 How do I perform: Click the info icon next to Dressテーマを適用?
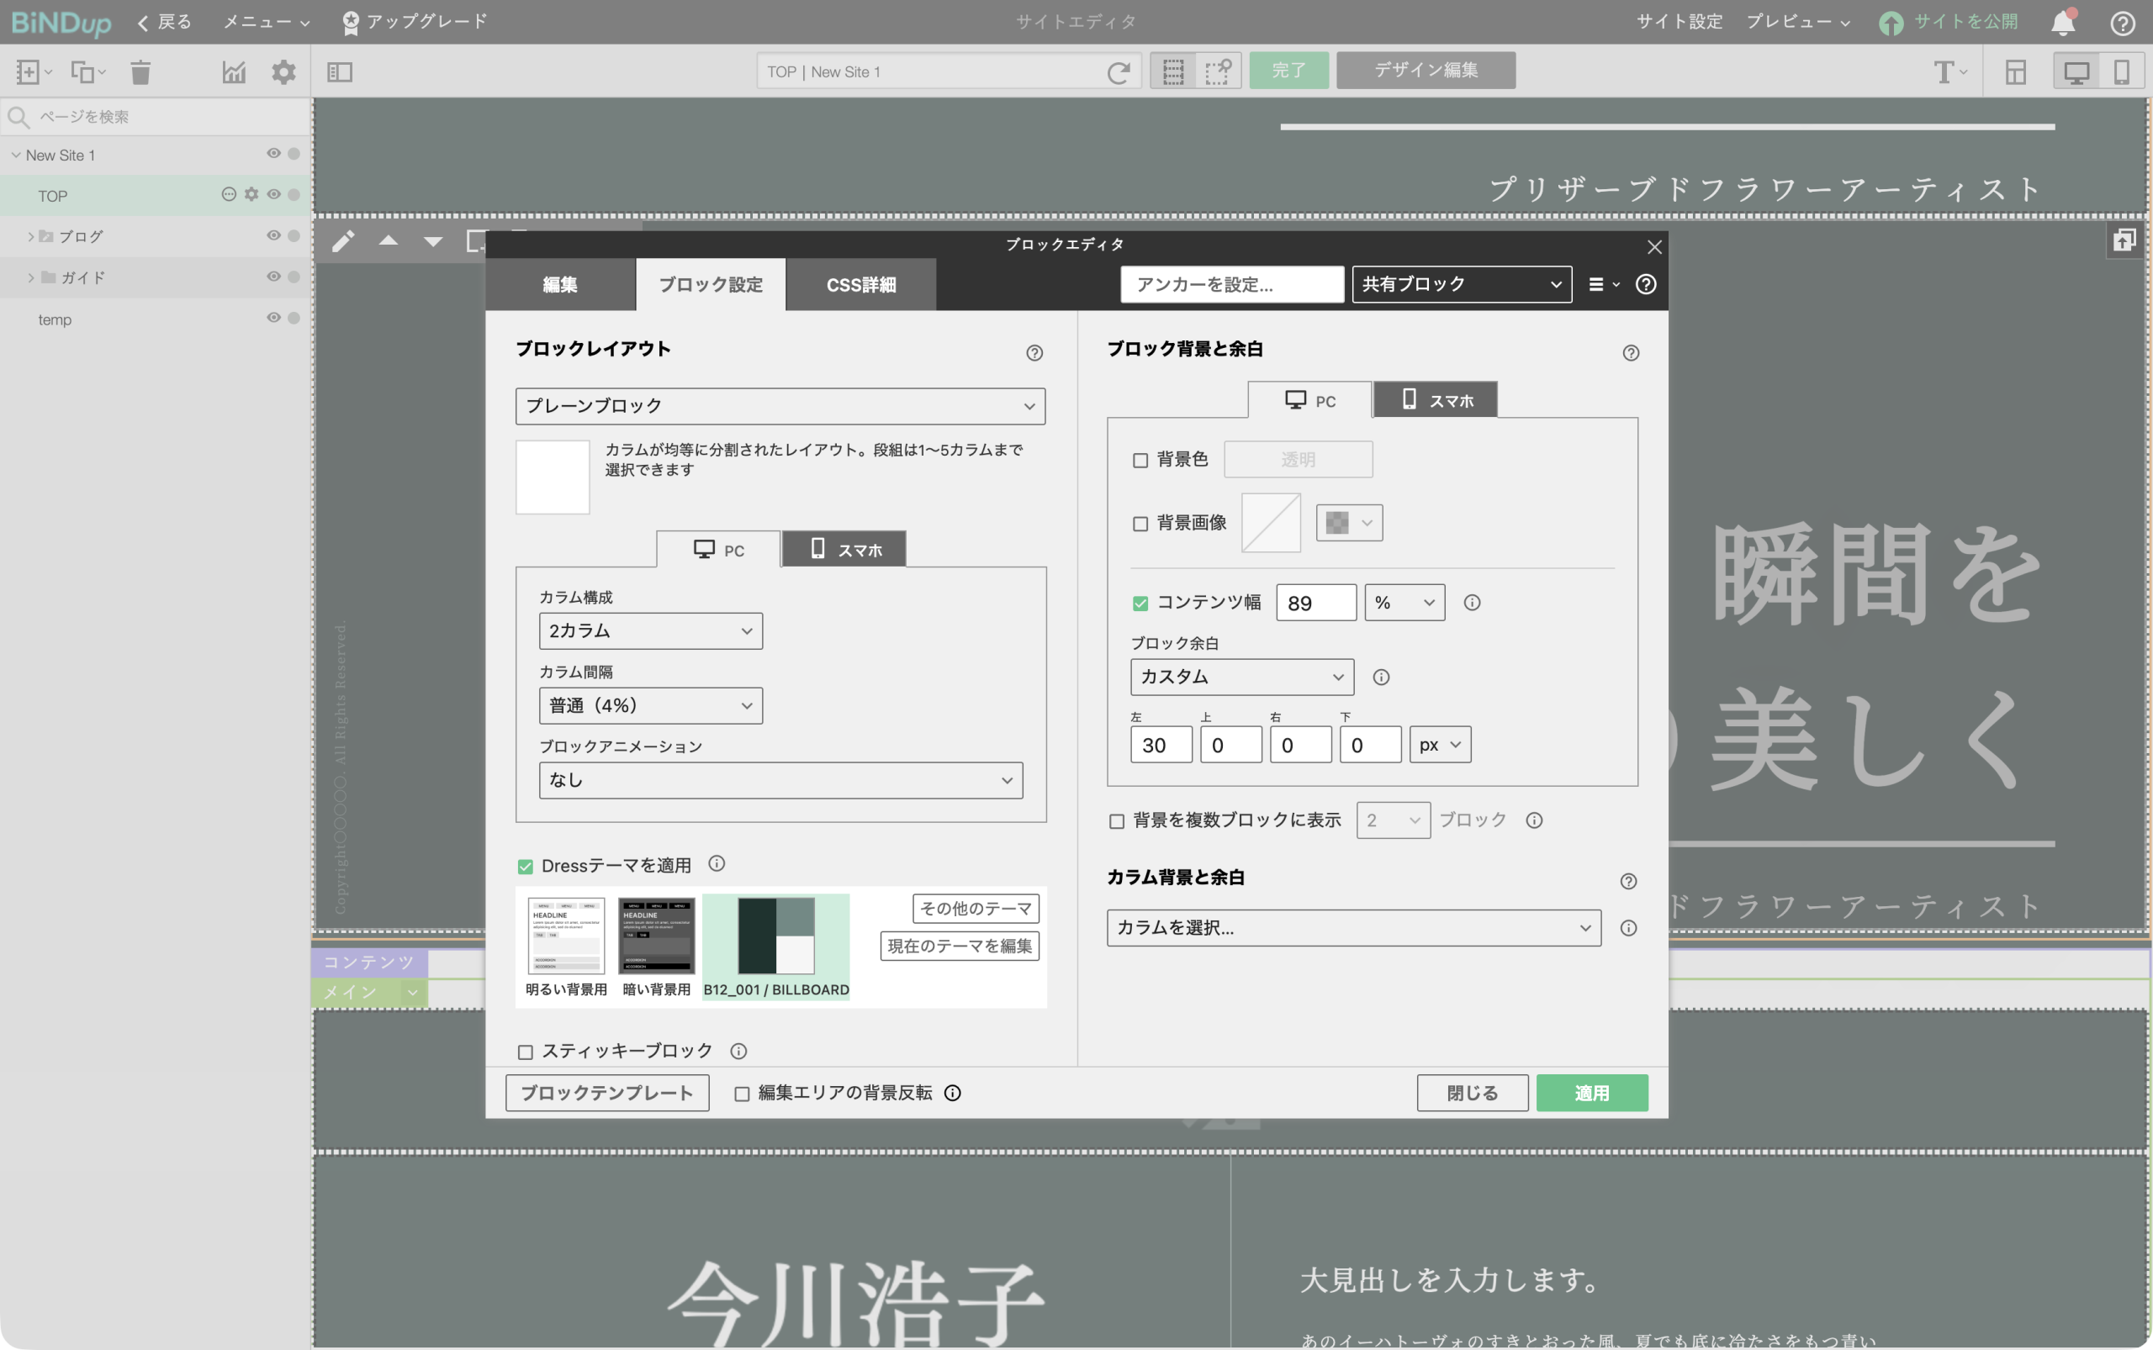click(717, 863)
